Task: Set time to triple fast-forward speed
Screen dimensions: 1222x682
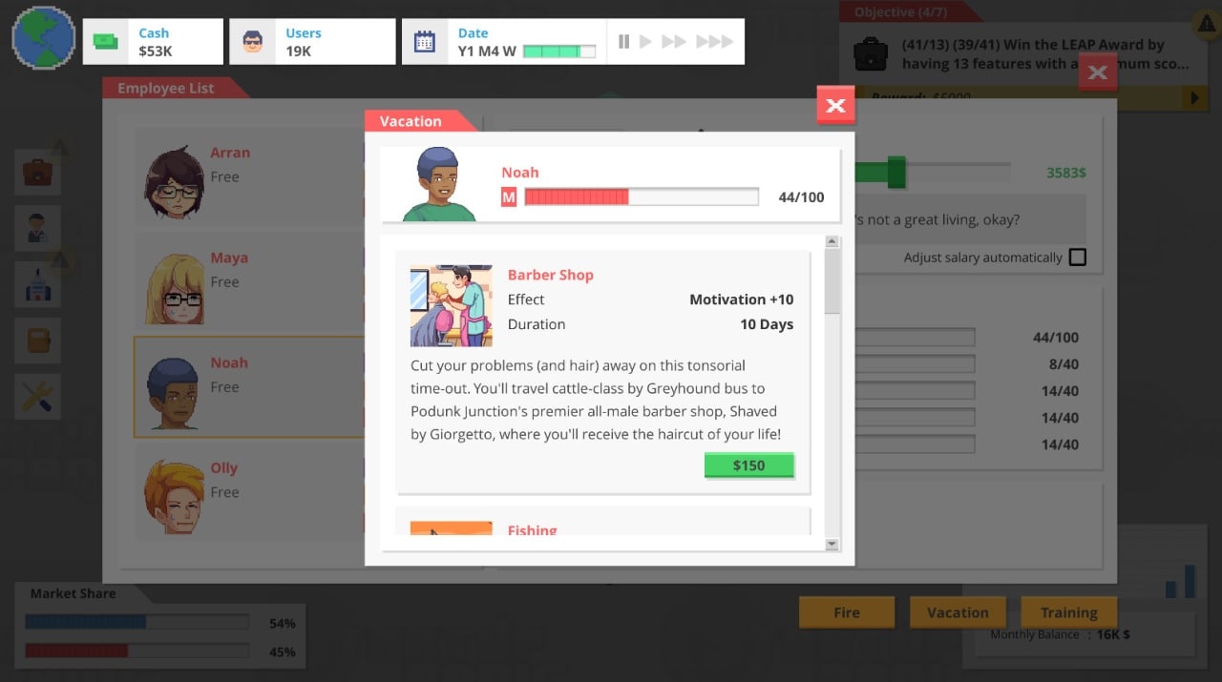Action: 714,42
